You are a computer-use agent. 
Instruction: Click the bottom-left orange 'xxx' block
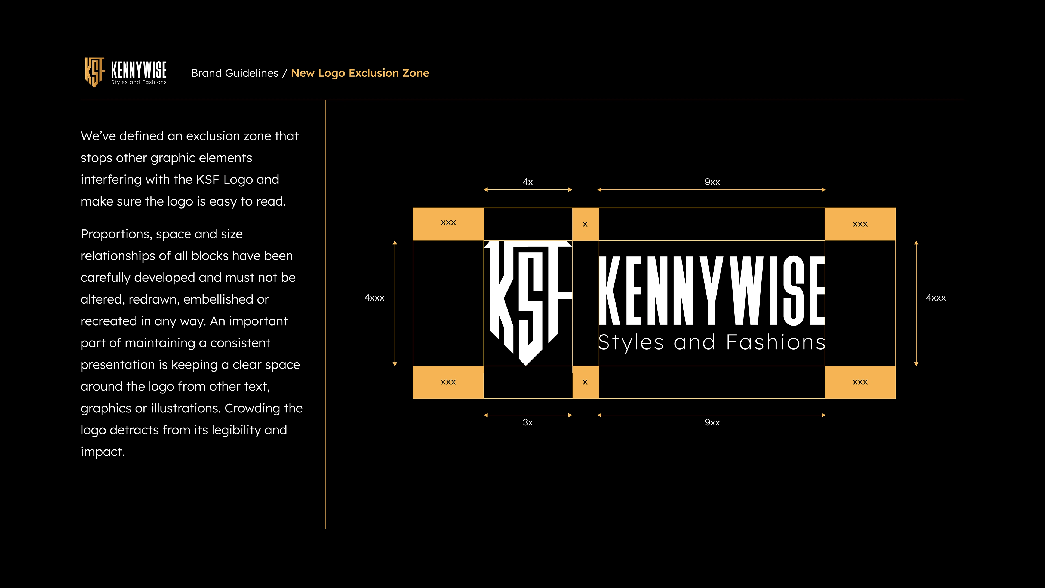(x=448, y=382)
